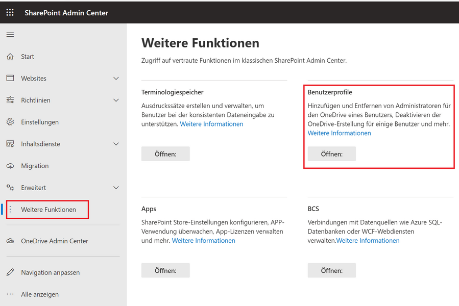Screen dimensions: 459x306
Task: Open Terminologiespeicher with Öffnen button
Action: pos(165,154)
